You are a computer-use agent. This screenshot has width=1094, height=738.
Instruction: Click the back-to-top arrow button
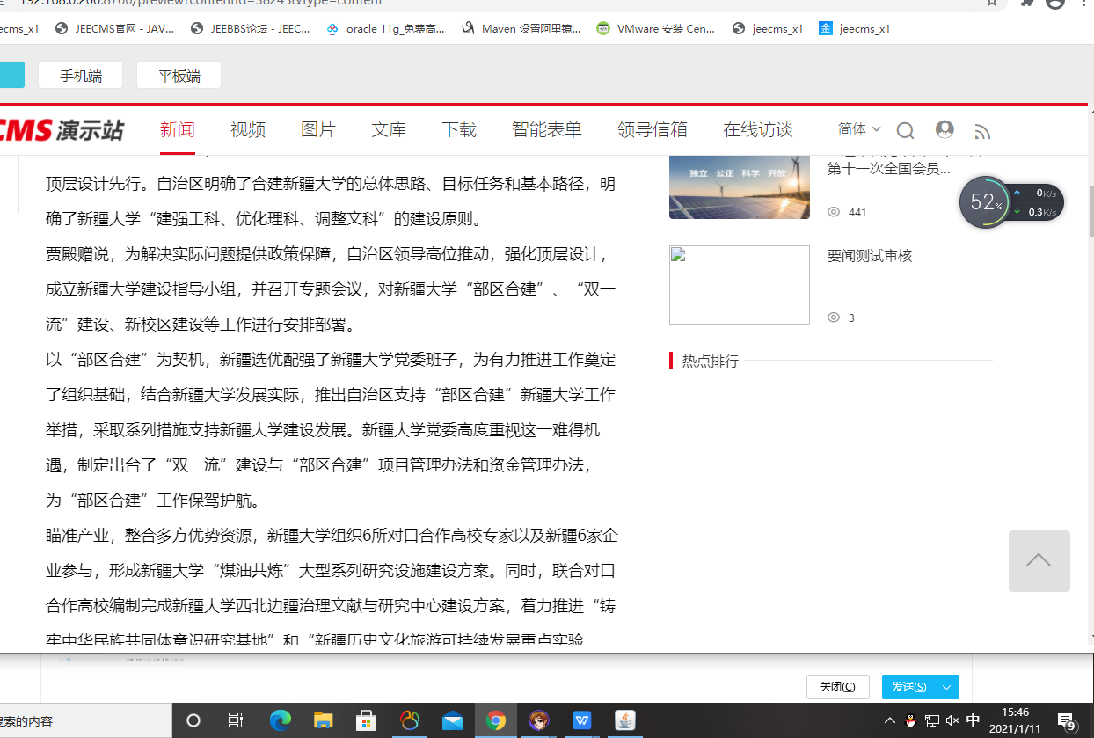[x=1039, y=561]
